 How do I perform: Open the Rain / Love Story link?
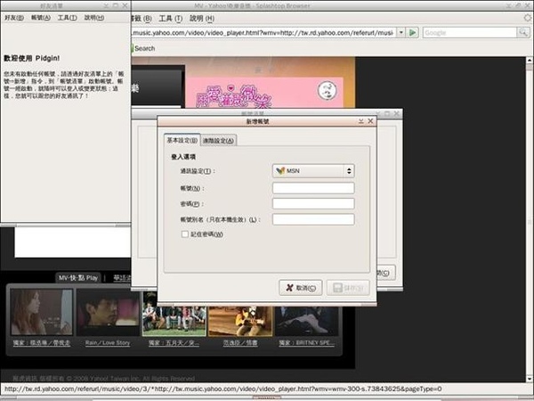pyautogui.click(x=108, y=343)
